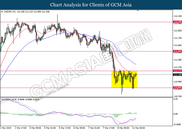
Task: Click the Chart Analysis for Clients header title
Action: point(91,5)
